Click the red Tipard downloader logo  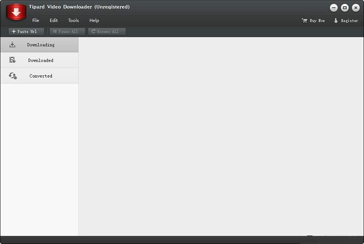pyautogui.click(x=16, y=12)
